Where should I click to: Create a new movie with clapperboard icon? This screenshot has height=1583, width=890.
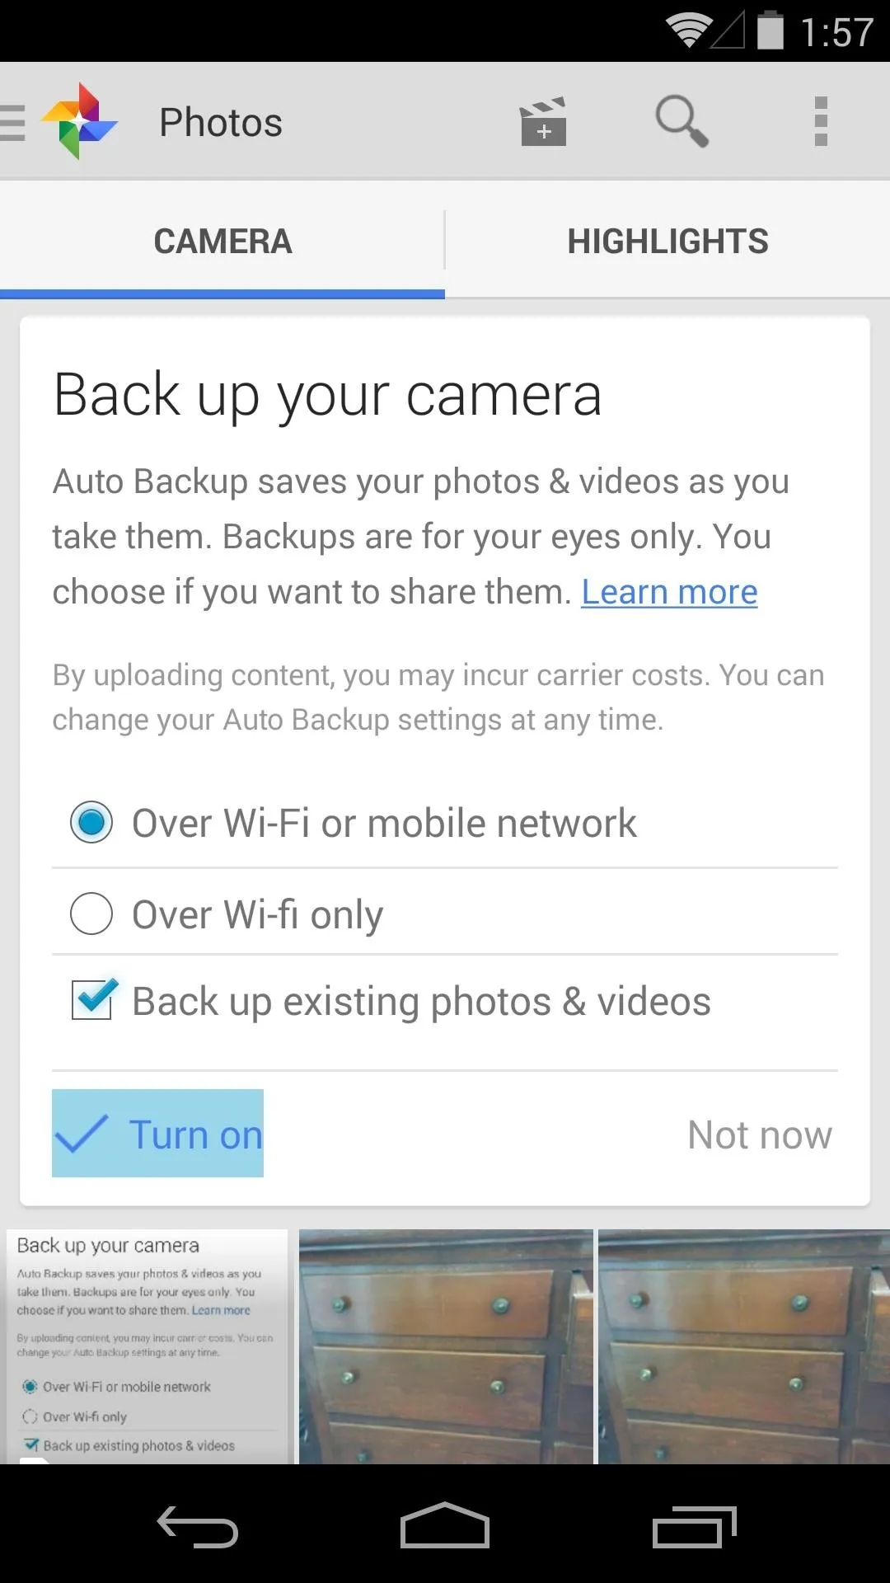543,122
